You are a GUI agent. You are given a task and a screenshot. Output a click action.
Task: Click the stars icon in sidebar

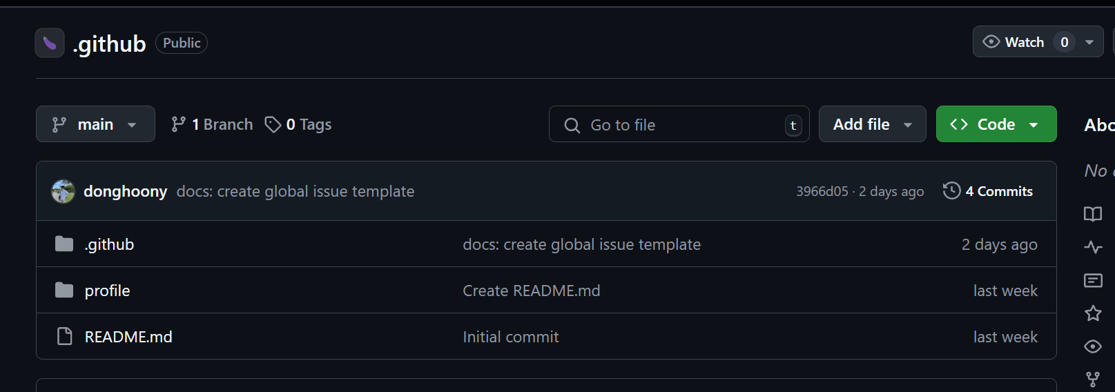pos(1093,313)
